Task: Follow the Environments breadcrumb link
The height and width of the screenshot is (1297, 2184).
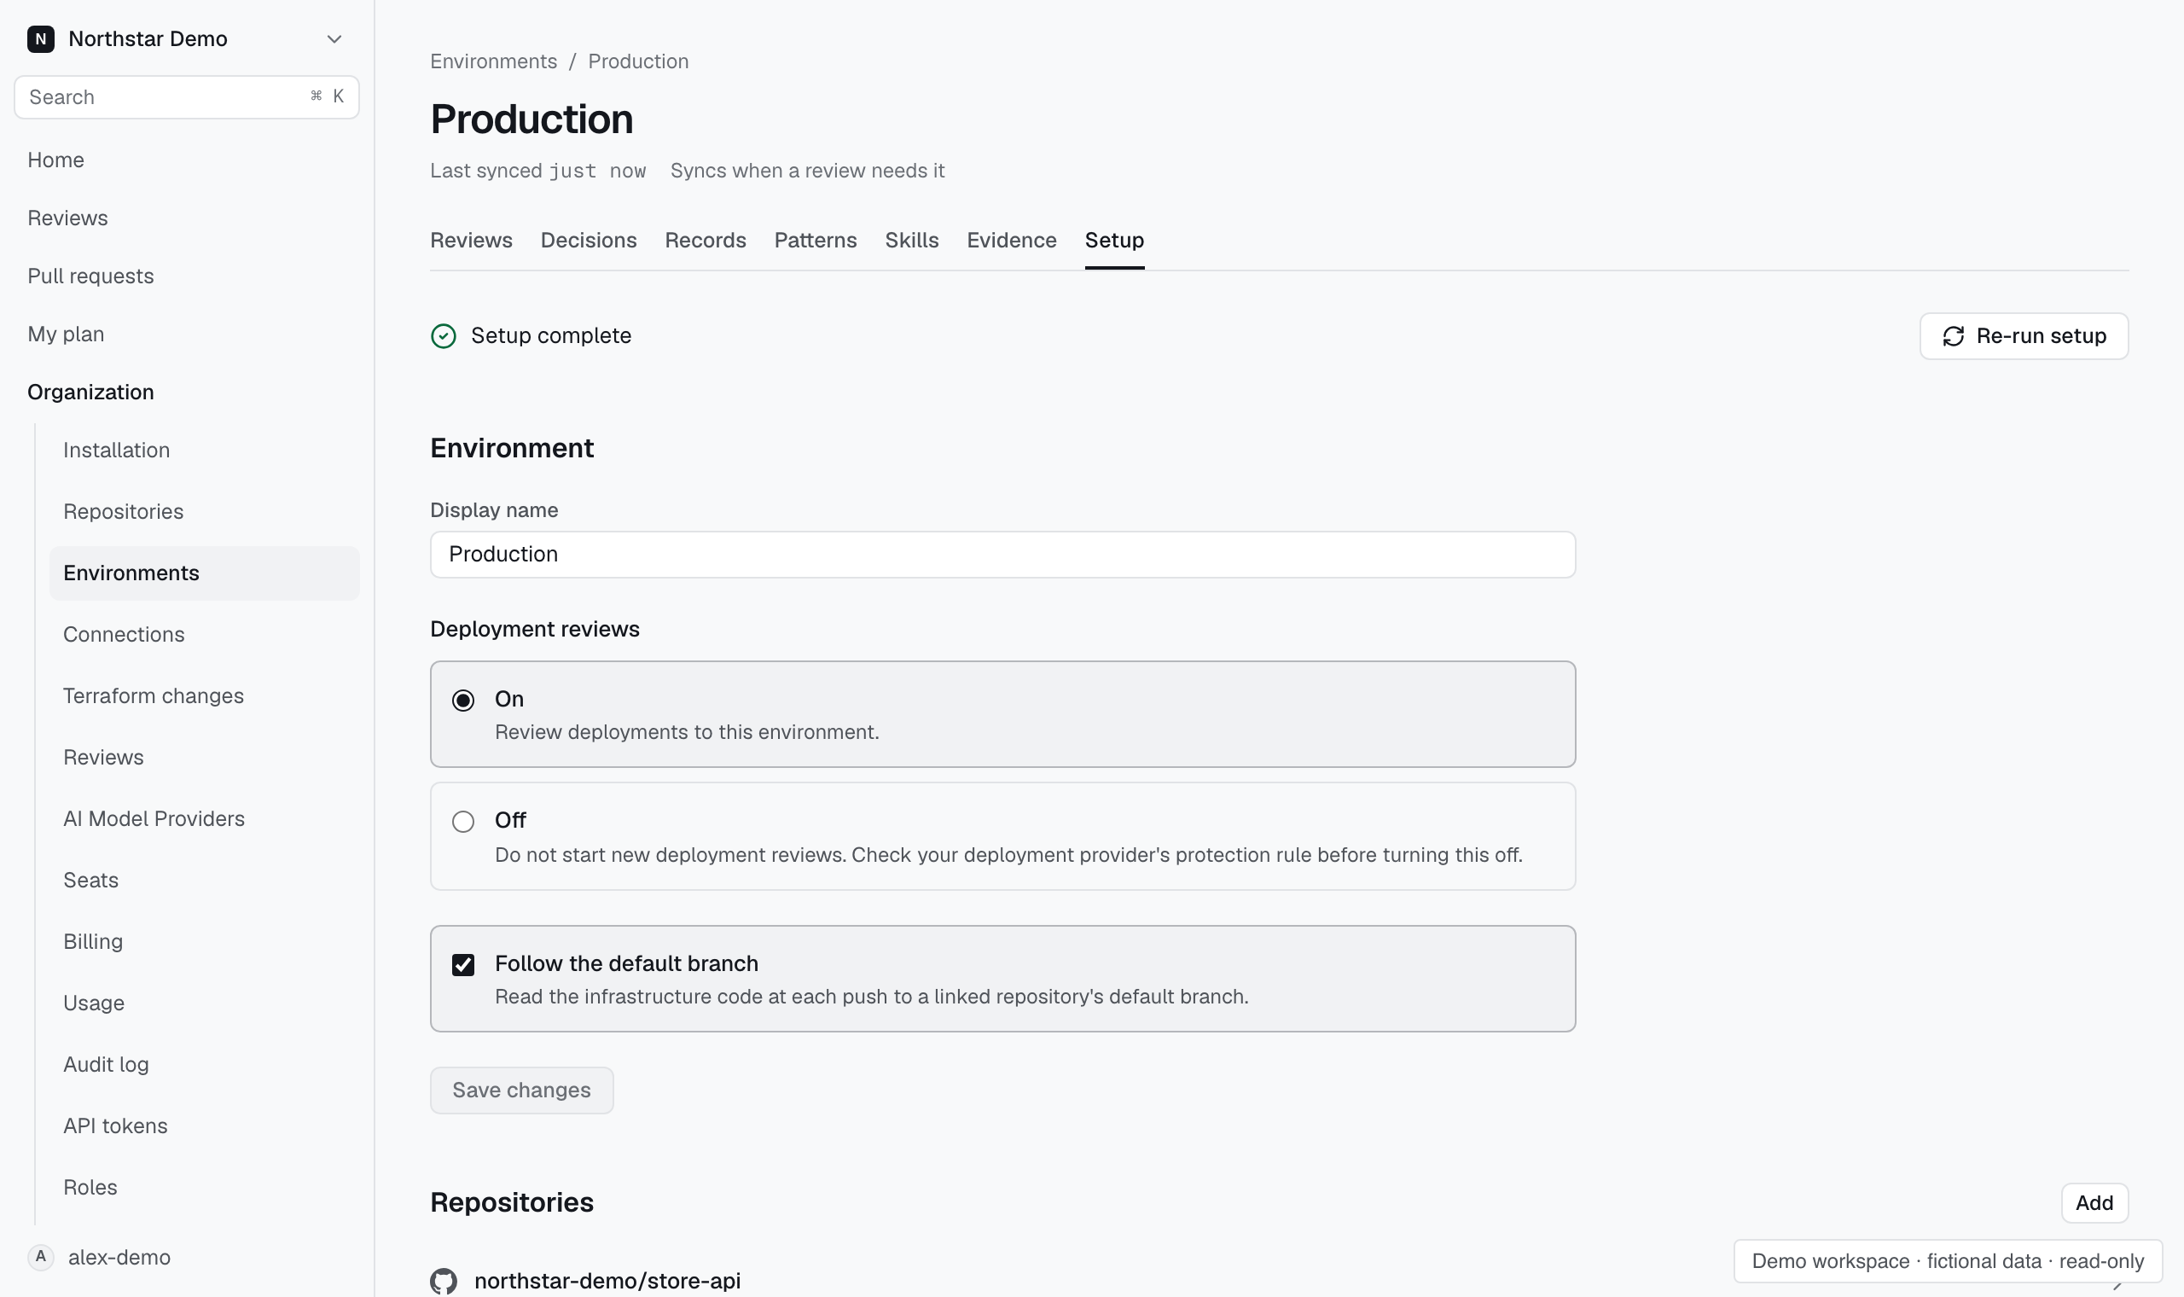Action: [x=494, y=61]
